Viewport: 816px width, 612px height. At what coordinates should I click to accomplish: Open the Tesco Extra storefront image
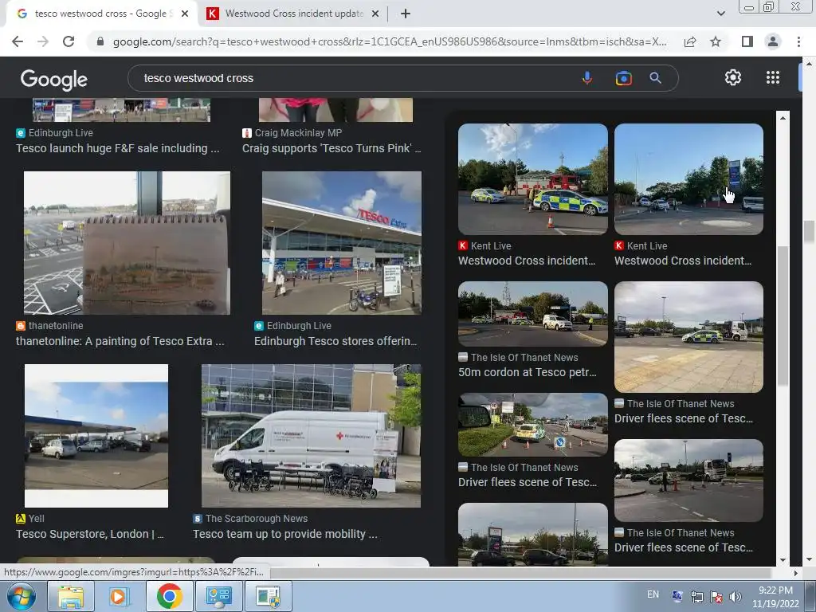coord(342,242)
